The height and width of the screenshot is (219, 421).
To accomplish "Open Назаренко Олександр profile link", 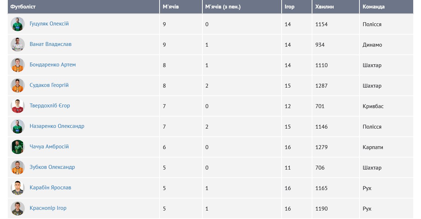I will 57,126.
